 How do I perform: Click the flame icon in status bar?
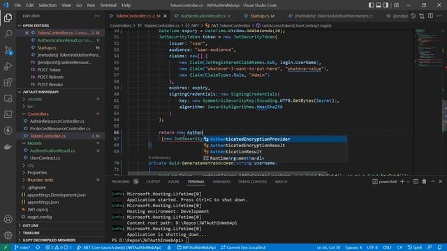click(169, 248)
